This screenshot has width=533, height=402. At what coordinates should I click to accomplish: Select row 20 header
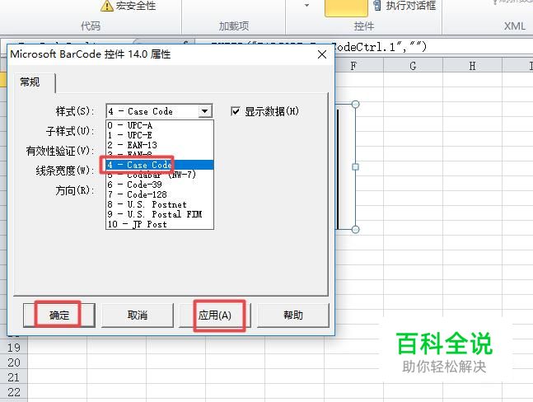pyautogui.click(x=14, y=362)
